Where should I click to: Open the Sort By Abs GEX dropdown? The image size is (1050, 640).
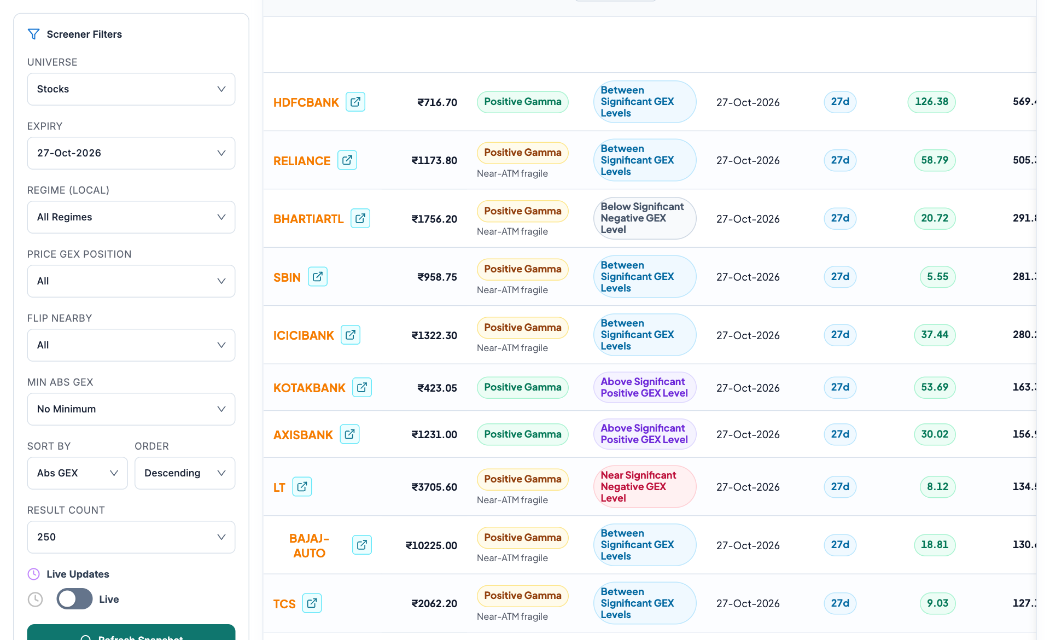click(x=78, y=473)
